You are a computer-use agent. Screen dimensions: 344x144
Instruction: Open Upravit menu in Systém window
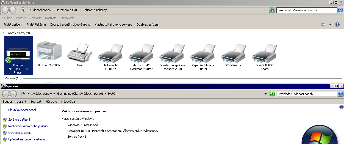(x=21, y=102)
